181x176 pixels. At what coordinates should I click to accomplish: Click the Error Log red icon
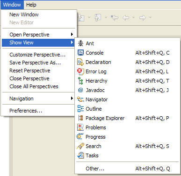80,71
